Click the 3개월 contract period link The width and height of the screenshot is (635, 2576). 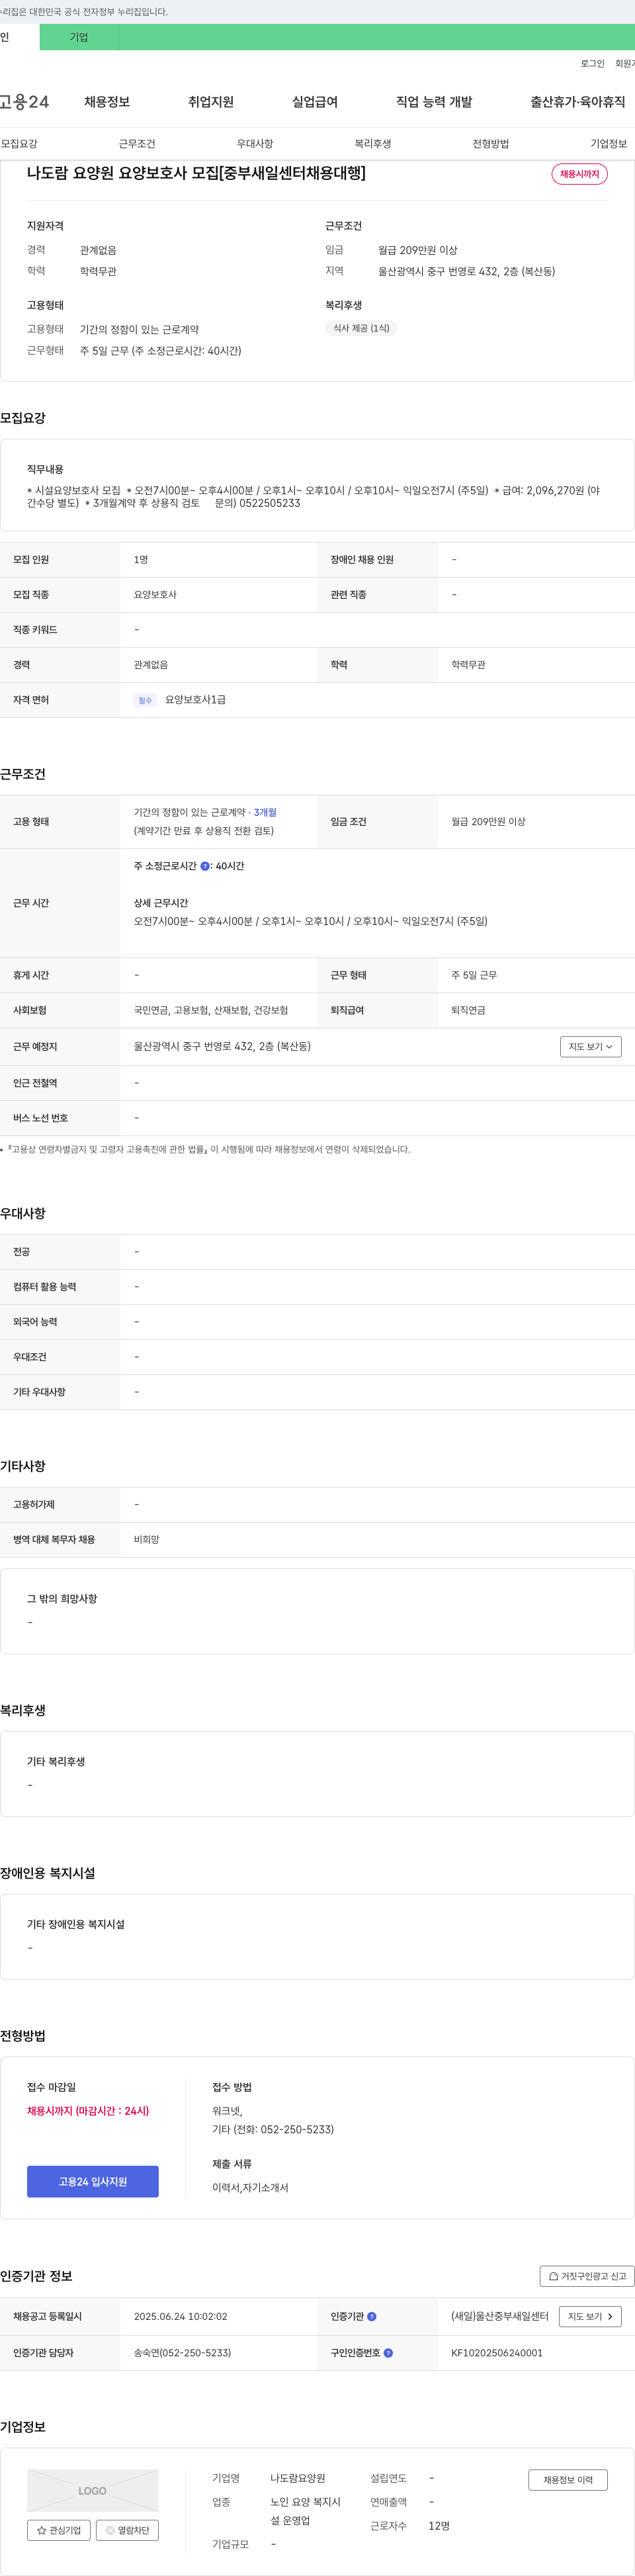[265, 812]
